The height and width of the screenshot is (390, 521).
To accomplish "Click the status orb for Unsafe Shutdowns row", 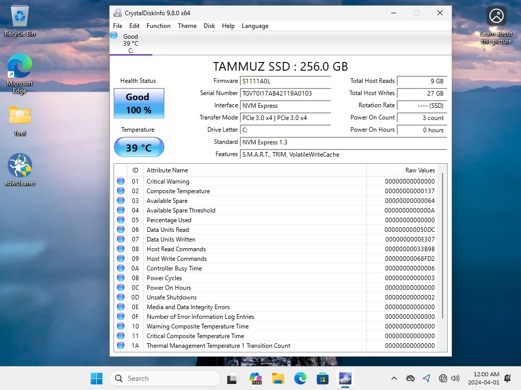I will pos(121,297).
